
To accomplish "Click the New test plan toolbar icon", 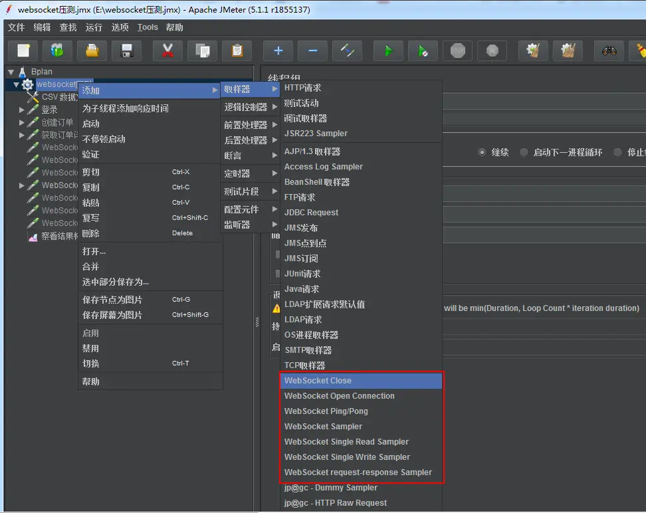I will [23, 51].
